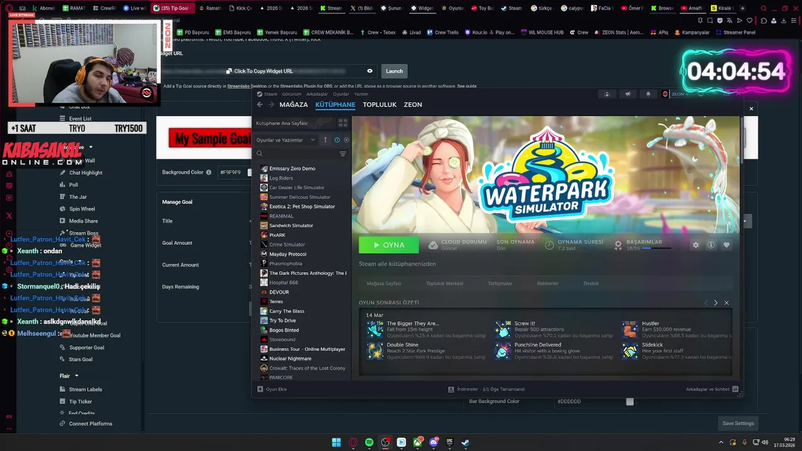Click Launch in Streamlabs page
802x451 pixels.
point(394,71)
